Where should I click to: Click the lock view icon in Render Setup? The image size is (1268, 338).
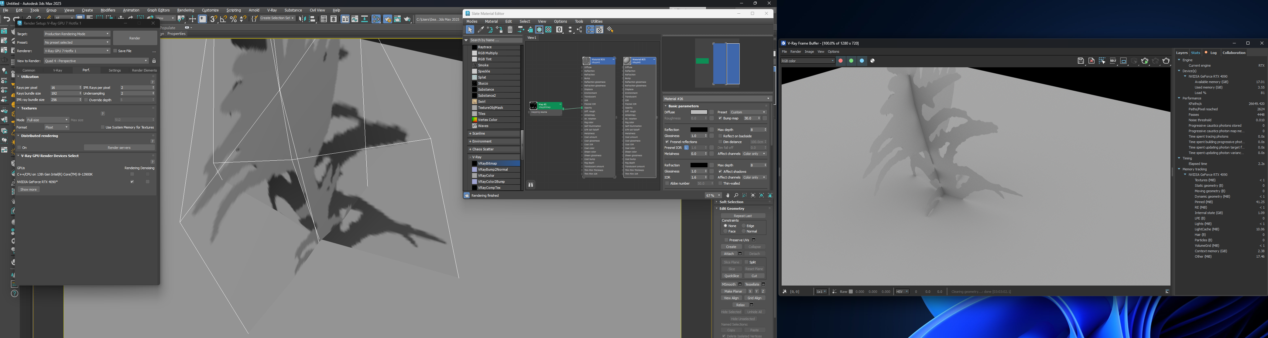[154, 61]
